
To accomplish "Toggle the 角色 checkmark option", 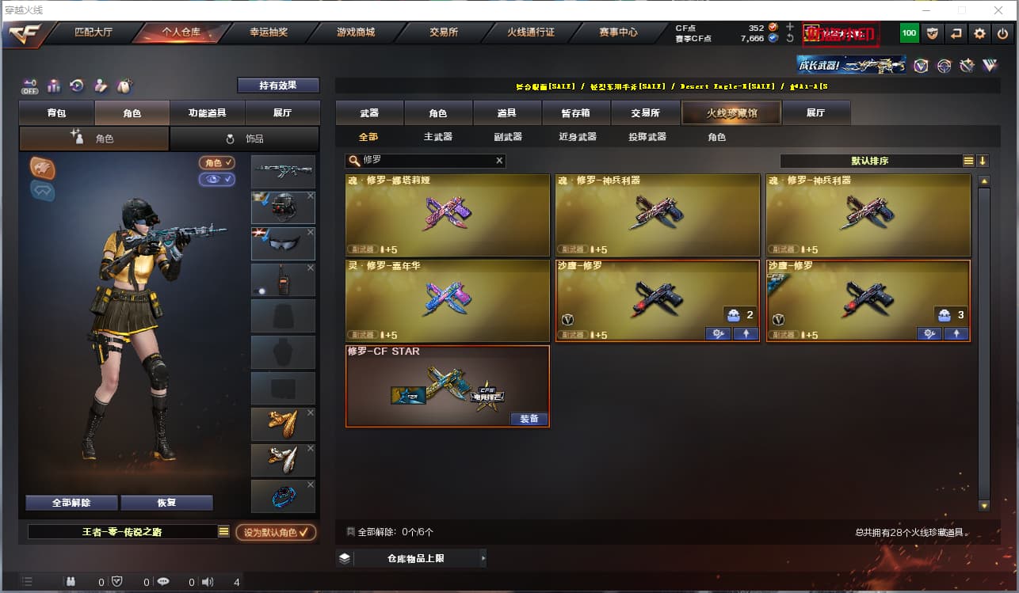I will 217,162.
